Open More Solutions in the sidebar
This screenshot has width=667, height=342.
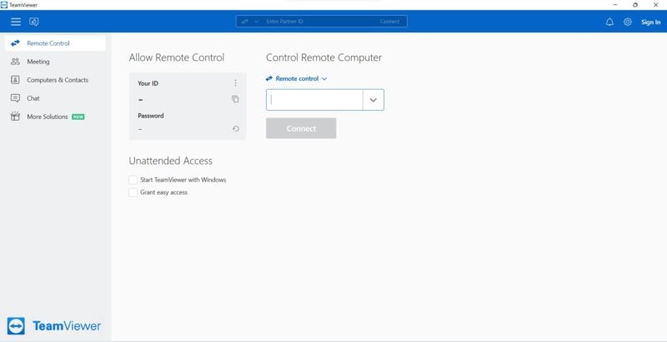pos(48,116)
